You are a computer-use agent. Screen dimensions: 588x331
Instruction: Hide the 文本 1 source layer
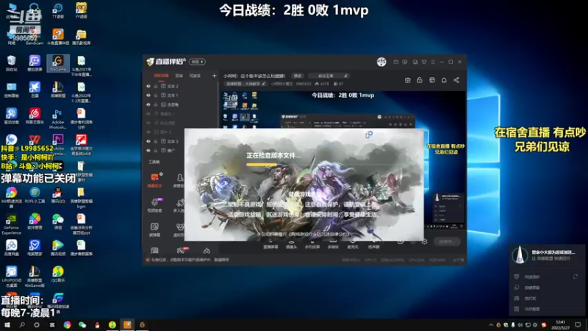[148, 96]
